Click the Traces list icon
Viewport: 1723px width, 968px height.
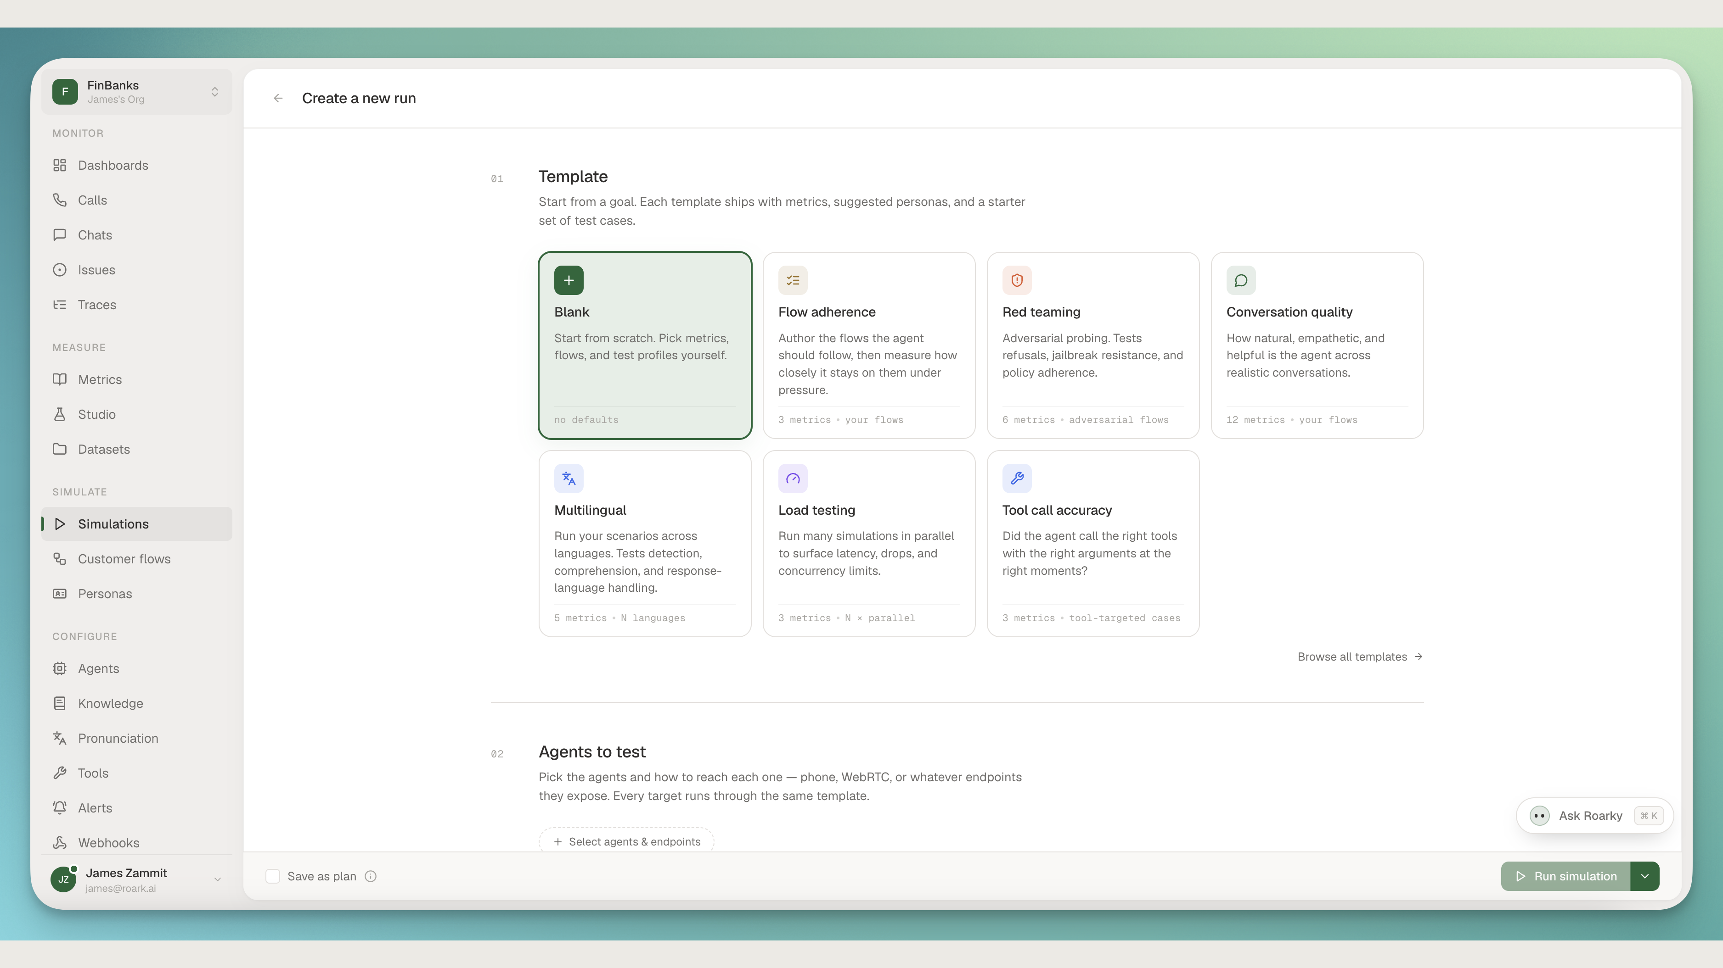coord(60,305)
